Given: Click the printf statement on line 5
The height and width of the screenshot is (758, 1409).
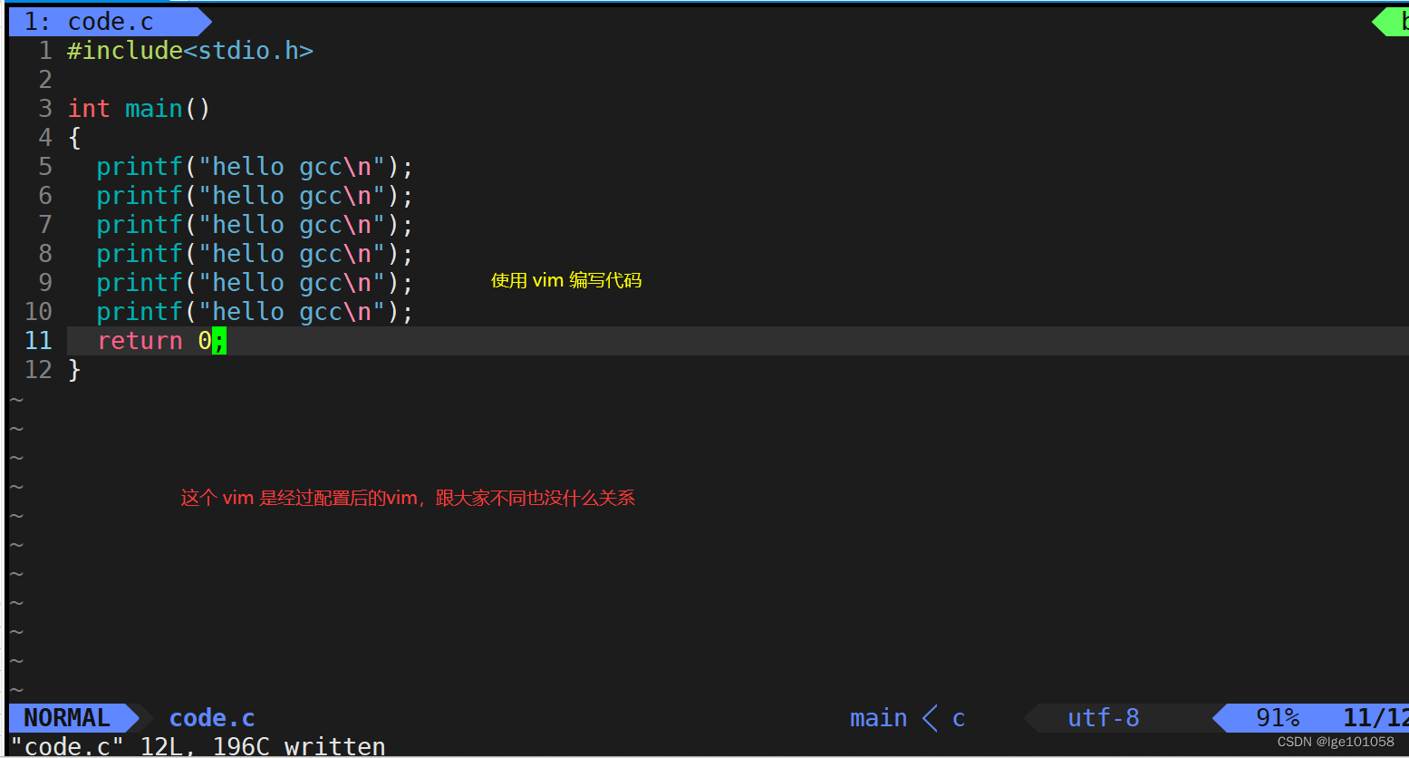Looking at the screenshot, I should [255, 167].
